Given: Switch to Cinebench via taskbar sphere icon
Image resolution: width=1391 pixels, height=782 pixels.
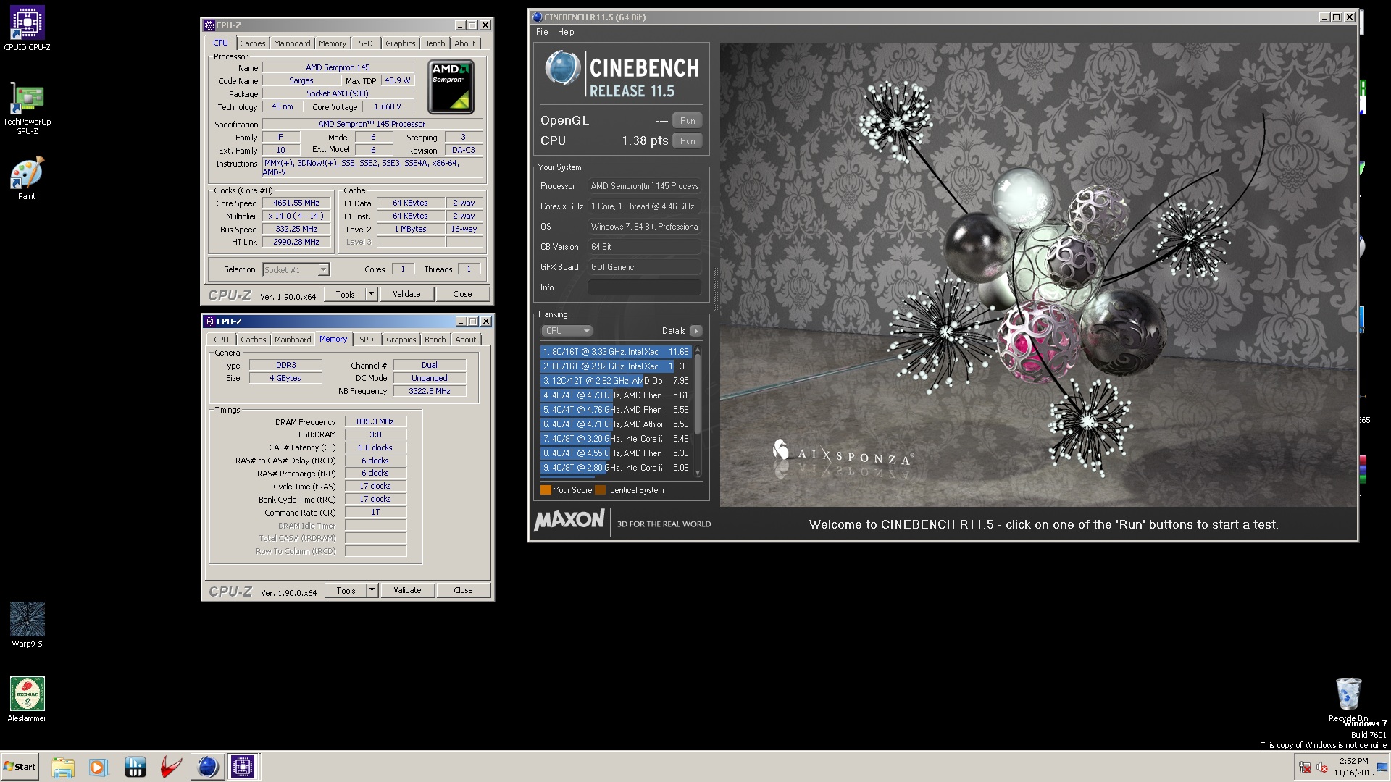Looking at the screenshot, I should 207,767.
